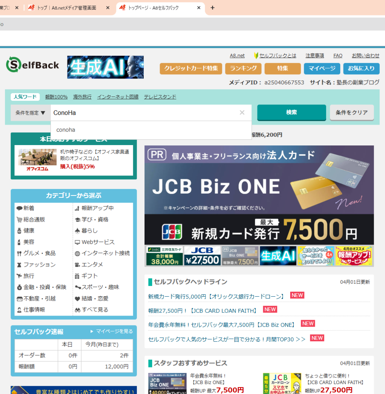
Task: Open the 旅行 category
Action: 25,275
